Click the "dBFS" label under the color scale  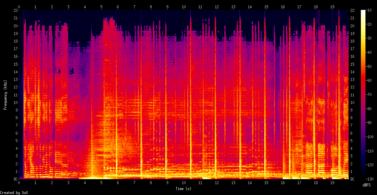[x=367, y=185]
